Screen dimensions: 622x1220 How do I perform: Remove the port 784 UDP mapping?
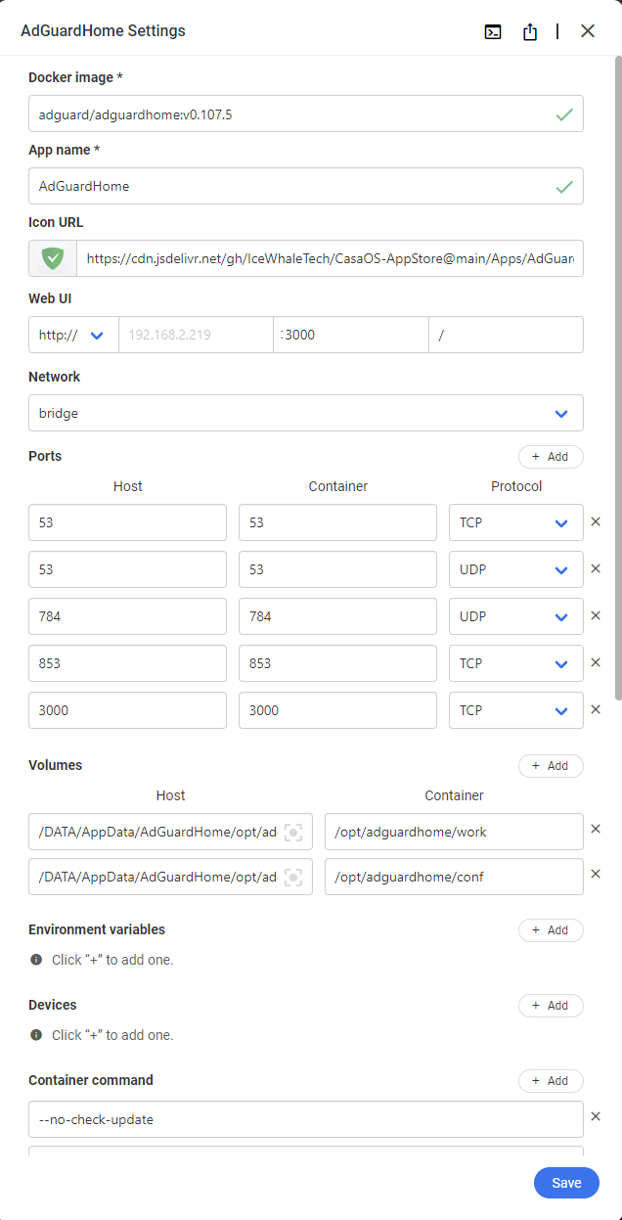pos(596,615)
